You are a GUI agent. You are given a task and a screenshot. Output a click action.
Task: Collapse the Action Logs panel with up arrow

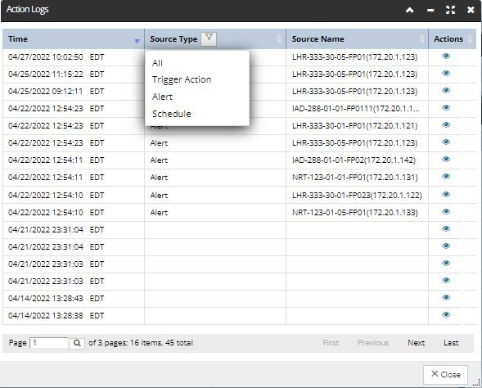[409, 10]
